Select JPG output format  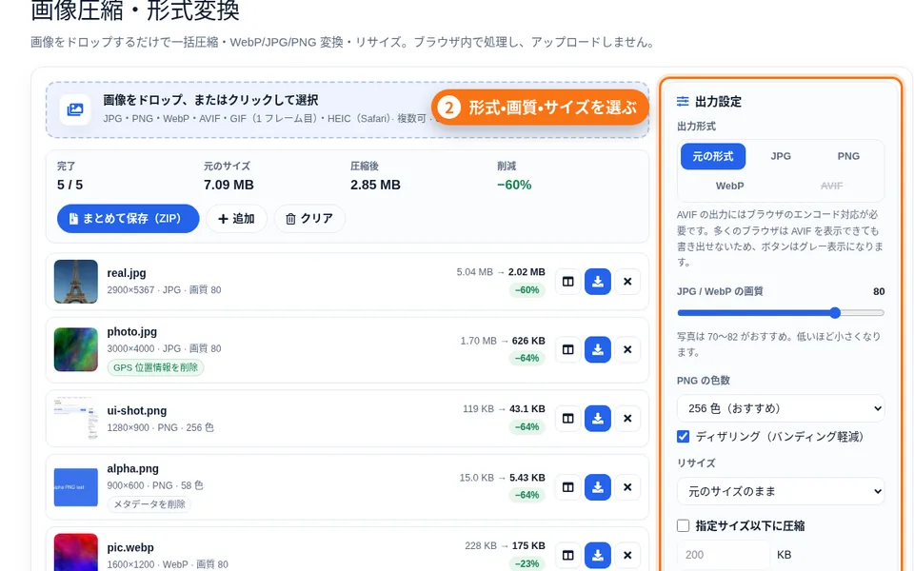781,156
